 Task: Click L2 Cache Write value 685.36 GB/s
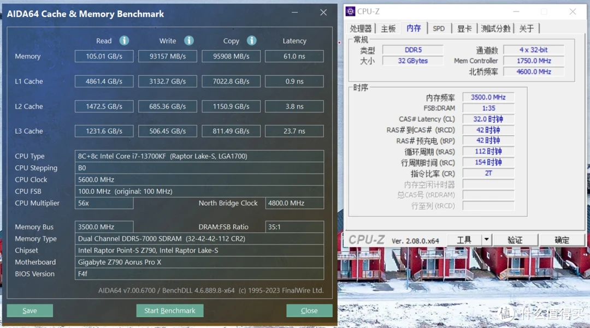tap(168, 106)
